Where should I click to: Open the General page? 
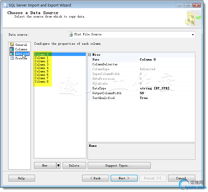click(21, 45)
